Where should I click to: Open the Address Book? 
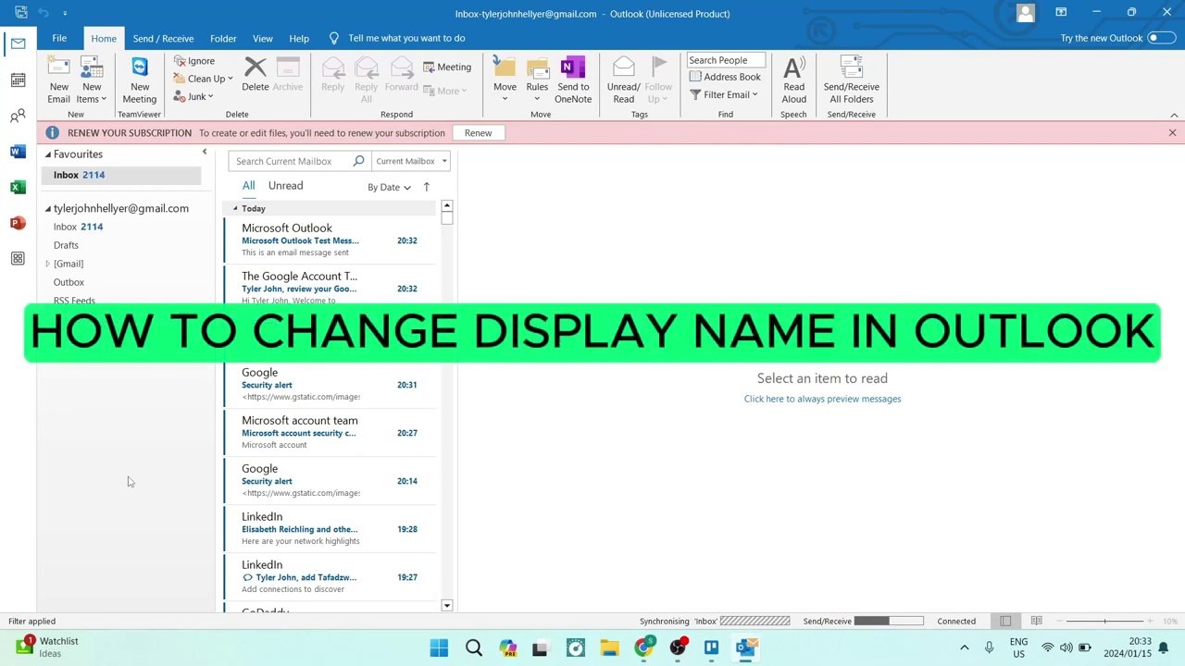pyautogui.click(x=725, y=77)
